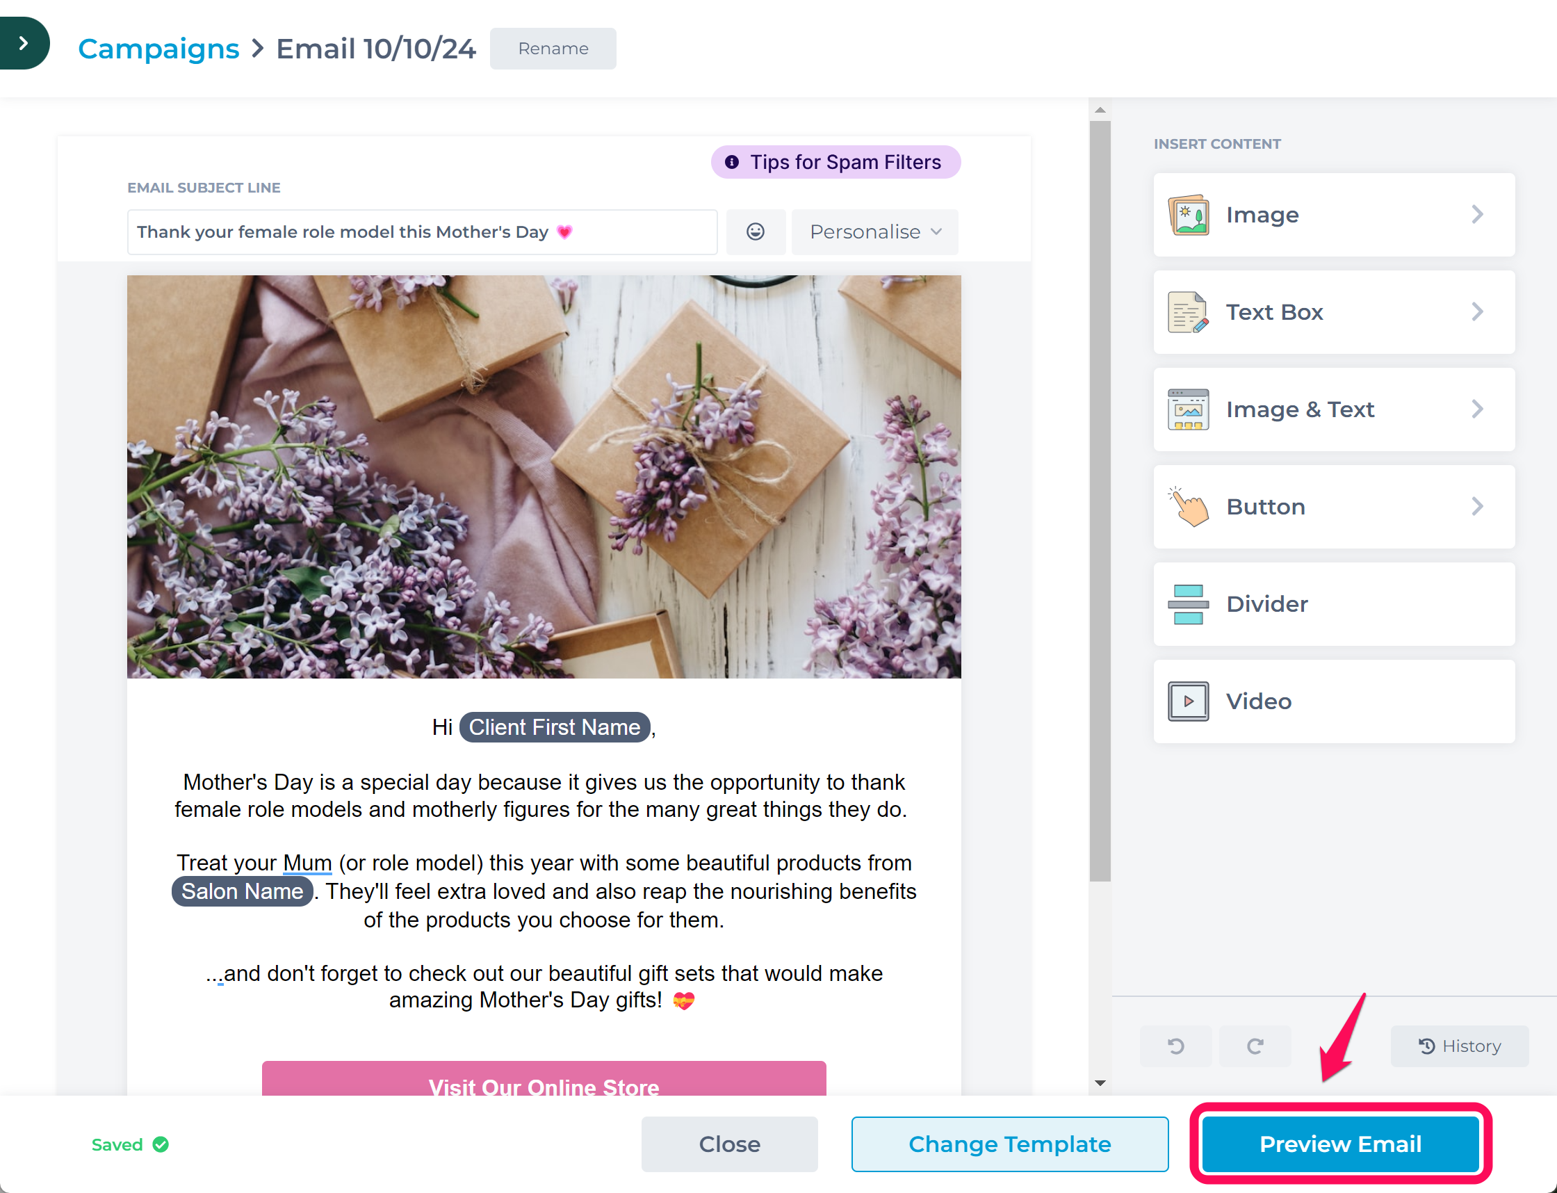
Task: Click the Text Box content icon
Action: pyautogui.click(x=1189, y=311)
